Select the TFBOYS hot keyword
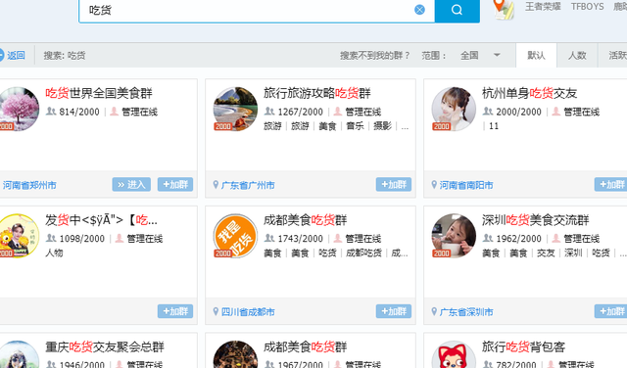Image resolution: width=627 pixels, height=368 pixels. click(587, 7)
